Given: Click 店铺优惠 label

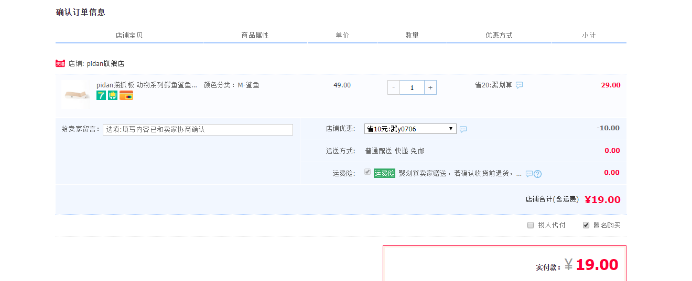Looking at the screenshot, I should point(340,129).
